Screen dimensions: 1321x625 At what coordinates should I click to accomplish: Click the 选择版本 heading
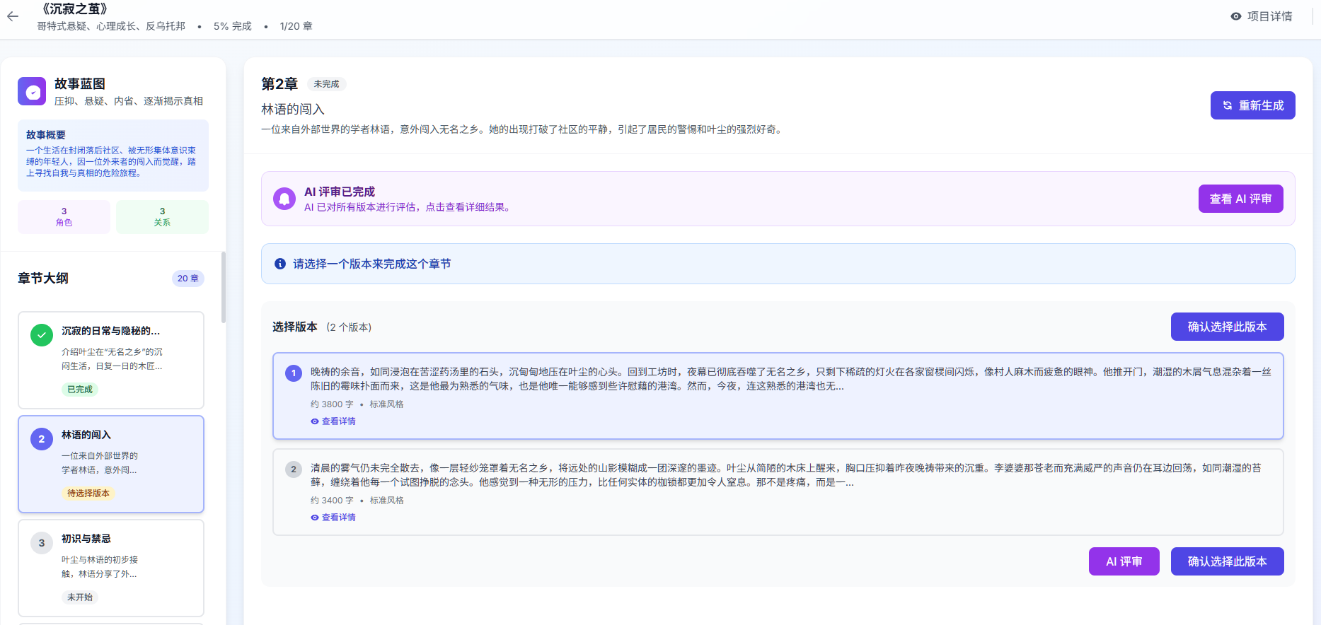pyautogui.click(x=295, y=327)
